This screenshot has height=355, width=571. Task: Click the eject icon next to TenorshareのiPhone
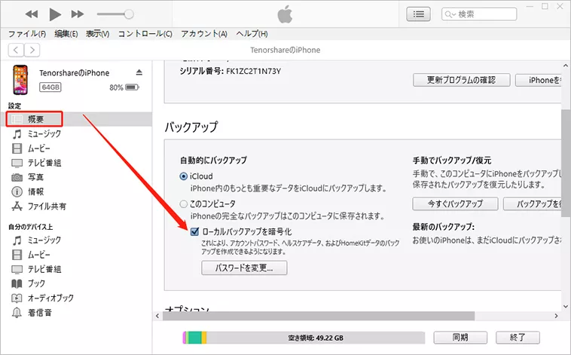139,72
